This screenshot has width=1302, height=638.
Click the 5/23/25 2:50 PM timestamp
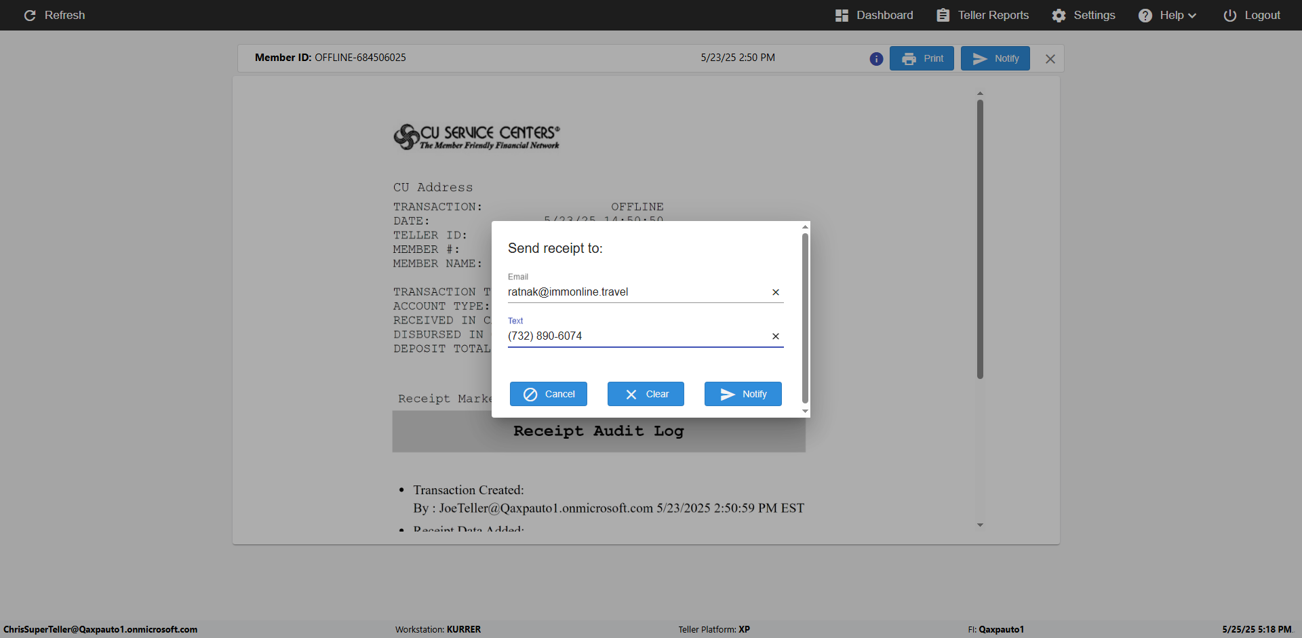click(x=738, y=58)
